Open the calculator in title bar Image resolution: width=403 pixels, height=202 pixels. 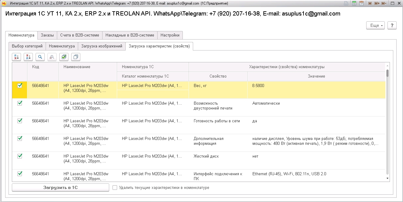354,3
